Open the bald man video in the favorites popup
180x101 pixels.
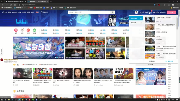(x=150, y=27)
